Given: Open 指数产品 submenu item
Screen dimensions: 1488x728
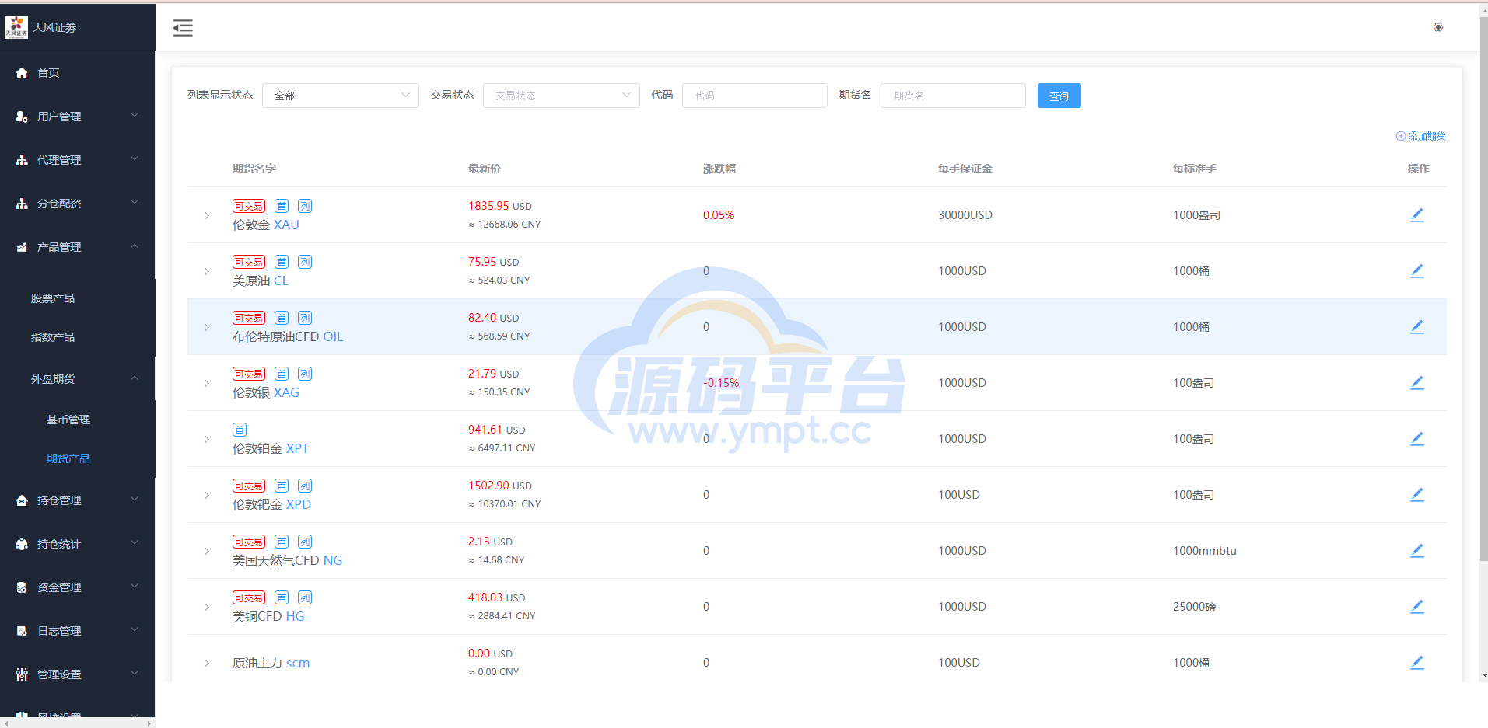Looking at the screenshot, I should [78, 337].
